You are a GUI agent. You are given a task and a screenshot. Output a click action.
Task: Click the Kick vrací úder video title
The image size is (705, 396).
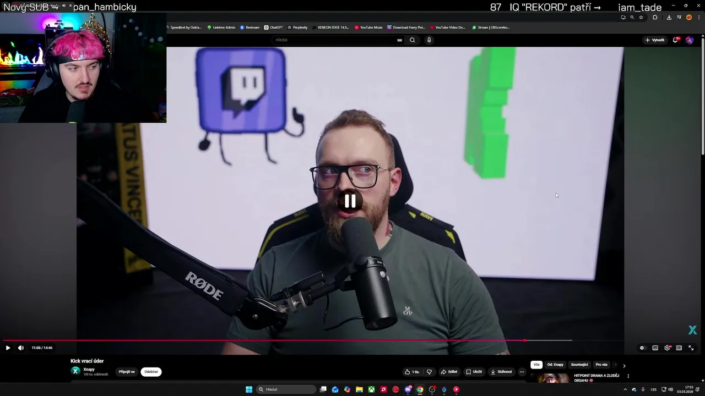click(x=87, y=361)
